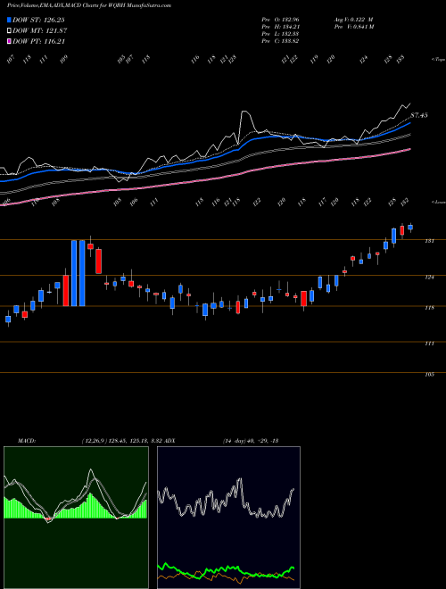Click the 'DOW PT: 116.21' legend text
The height and width of the screenshot is (589, 446).
coord(39,41)
